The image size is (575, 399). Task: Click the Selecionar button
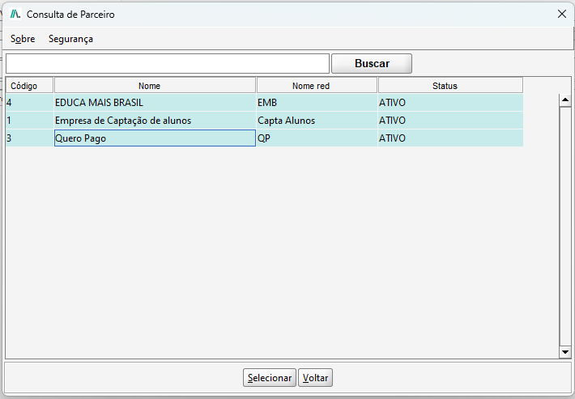point(270,378)
